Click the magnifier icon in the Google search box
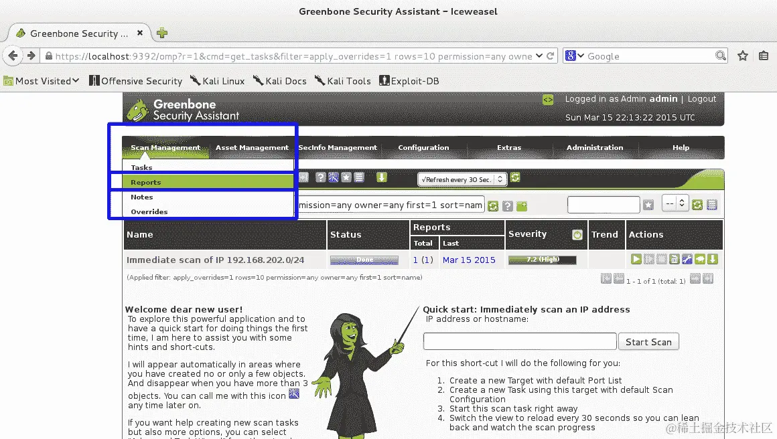 [721, 56]
